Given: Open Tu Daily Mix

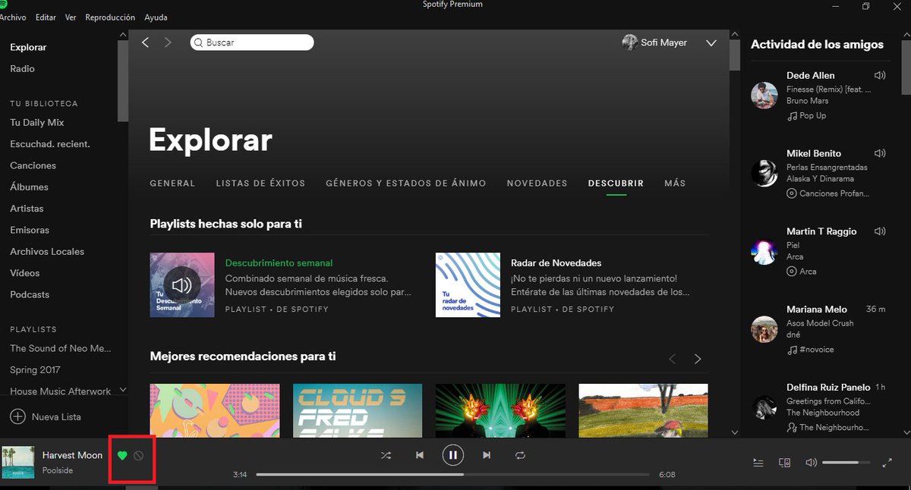Looking at the screenshot, I should pyautogui.click(x=36, y=122).
